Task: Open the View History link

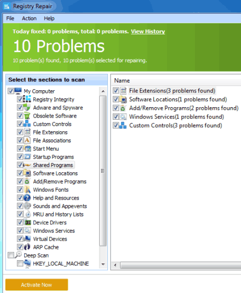Action: pyautogui.click(x=148, y=31)
